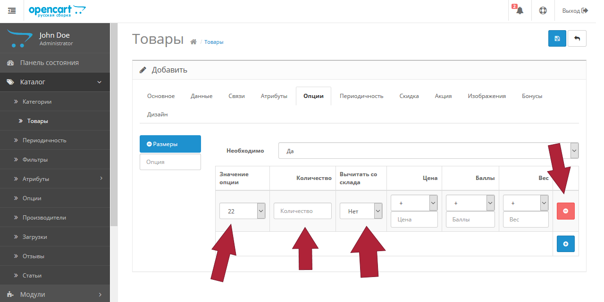Screen dimensions: 604x302
Task: Select the Опции tab
Action: pyautogui.click(x=313, y=96)
